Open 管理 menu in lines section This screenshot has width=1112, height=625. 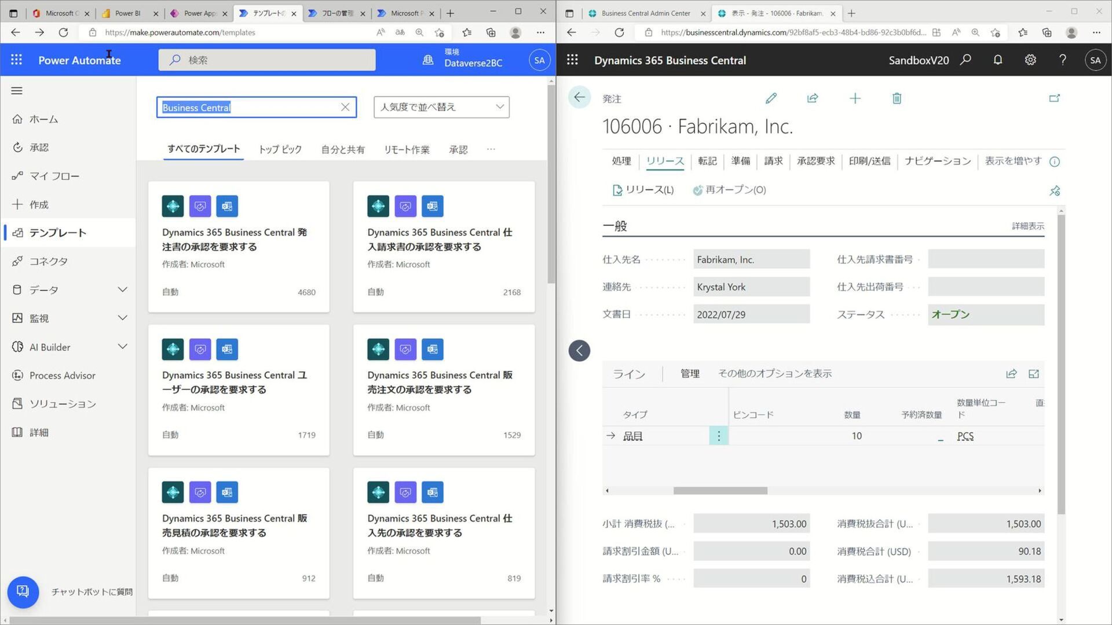pyautogui.click(x=690, y=374)
